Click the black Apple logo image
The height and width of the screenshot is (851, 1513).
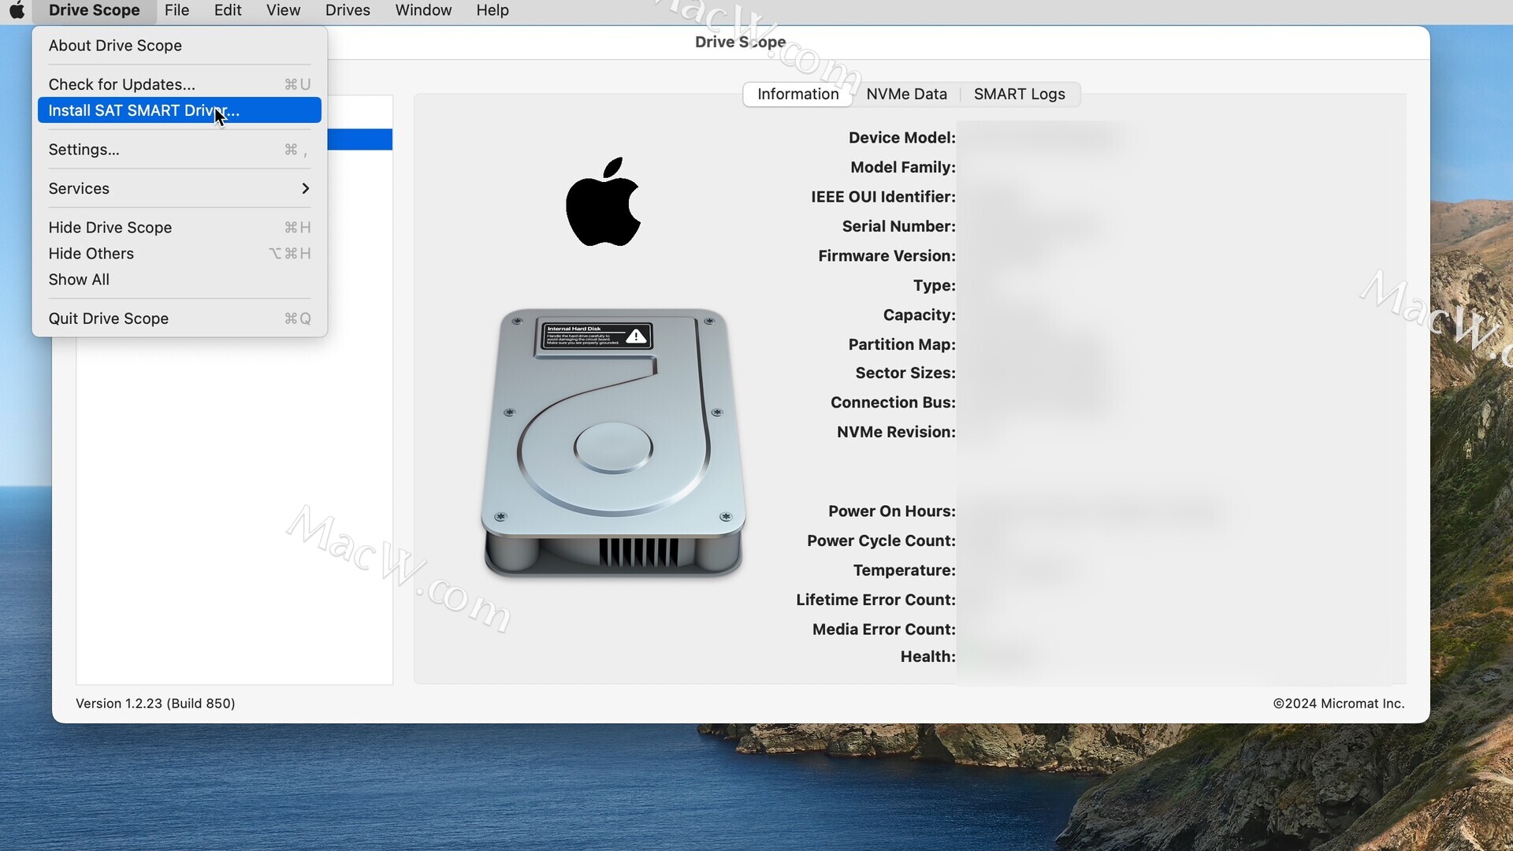604,202
